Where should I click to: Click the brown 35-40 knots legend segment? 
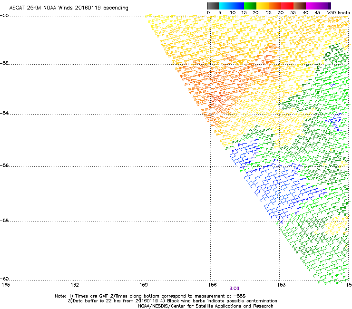pyautogui.click(x=300, y=6)
